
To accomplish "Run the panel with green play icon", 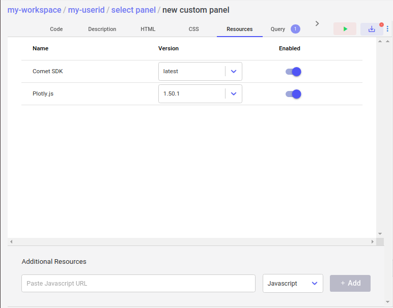I will 345,29.
